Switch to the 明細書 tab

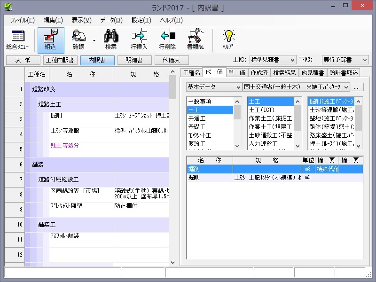point(133,60)
